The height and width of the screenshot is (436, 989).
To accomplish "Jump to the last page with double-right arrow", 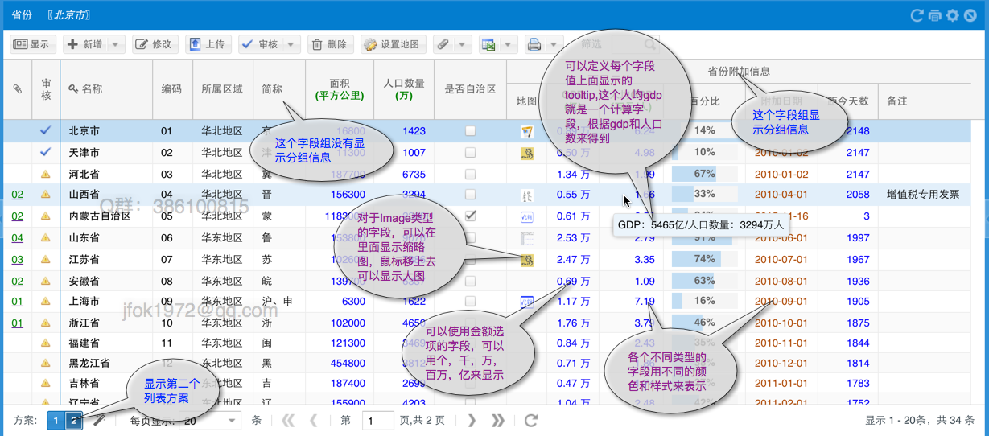I will pyautogui.click(x=498, y=420).
